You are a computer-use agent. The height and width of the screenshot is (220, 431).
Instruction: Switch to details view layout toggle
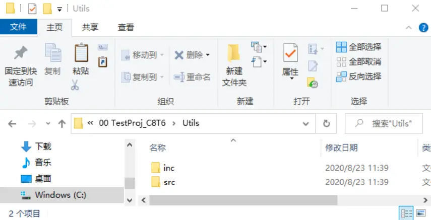[406, 213]
